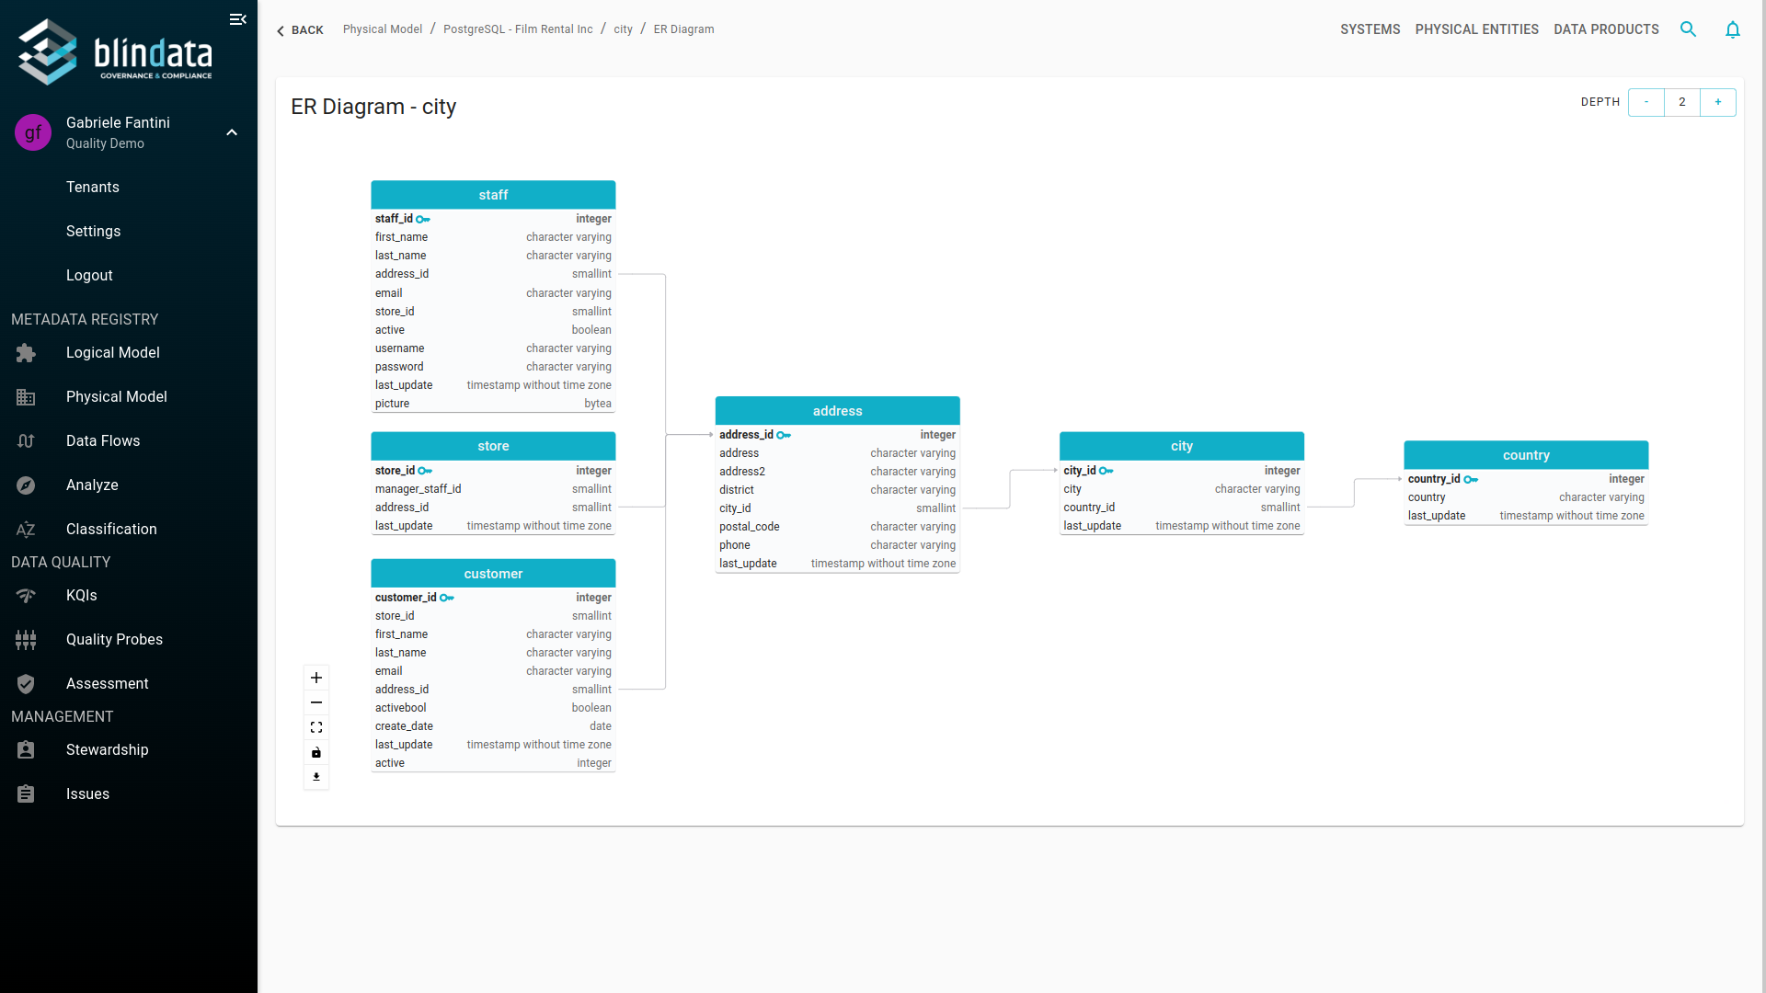This screenshot has width=1766, height=993.
Task: Click the search icon in top navigation
Action: tap(1689, 29)
